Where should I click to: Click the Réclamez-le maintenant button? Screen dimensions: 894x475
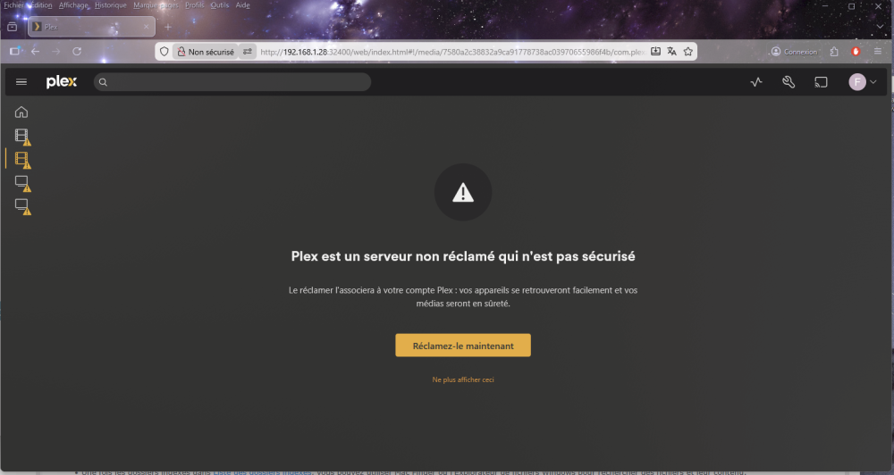point(463,346)
